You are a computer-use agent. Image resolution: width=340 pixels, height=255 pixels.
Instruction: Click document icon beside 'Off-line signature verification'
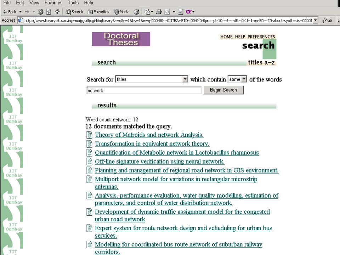point(89,161)
